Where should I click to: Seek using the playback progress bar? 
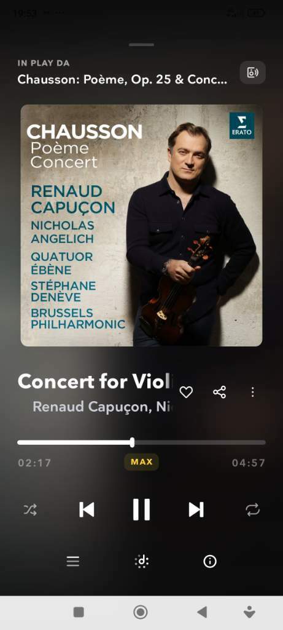tap(141, 442)
